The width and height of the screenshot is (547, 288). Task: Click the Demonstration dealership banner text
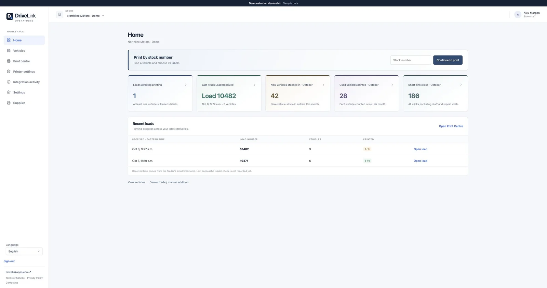point(265,3)
